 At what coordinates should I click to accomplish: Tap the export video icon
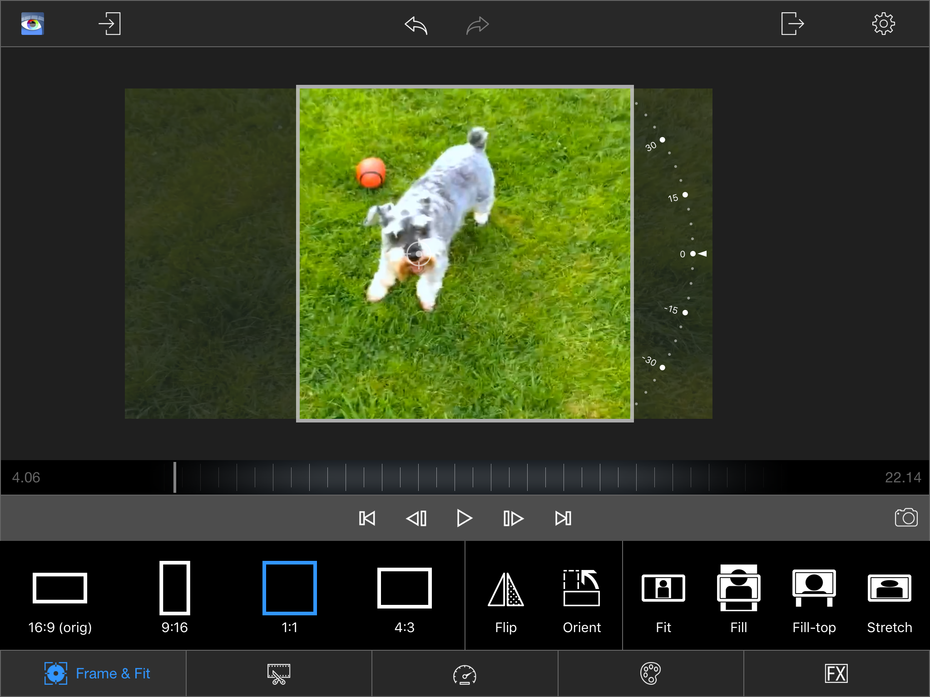click(792, 24)
